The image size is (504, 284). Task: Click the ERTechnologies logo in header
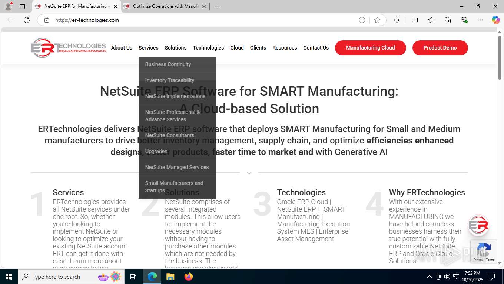pos(68,48)
